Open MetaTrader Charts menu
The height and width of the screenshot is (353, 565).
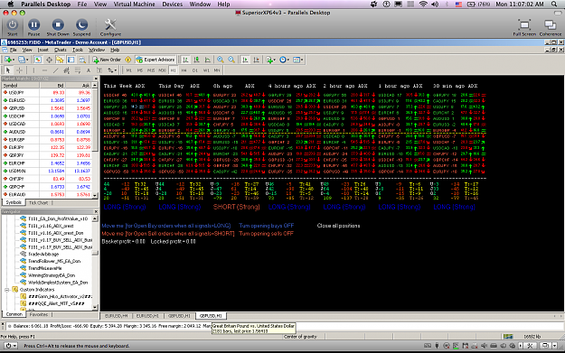coord(61,50)
